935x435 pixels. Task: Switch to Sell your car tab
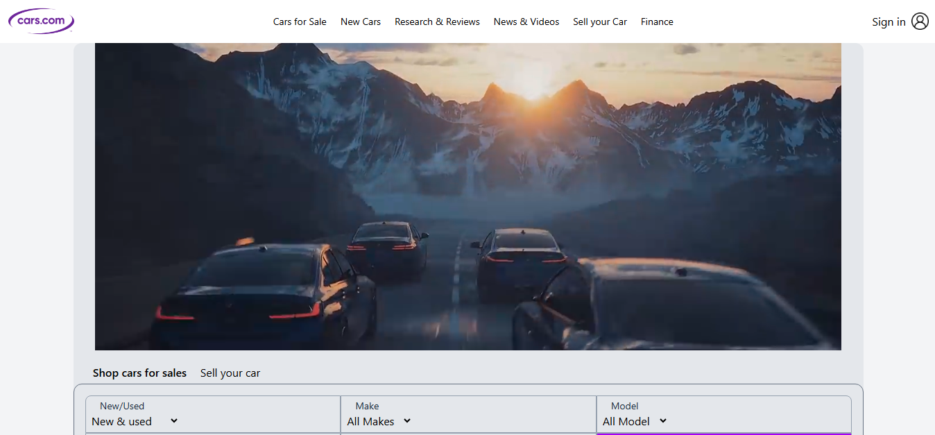(x=230, y=373)
